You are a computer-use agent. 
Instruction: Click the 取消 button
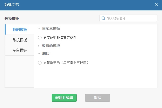[98, 98]
